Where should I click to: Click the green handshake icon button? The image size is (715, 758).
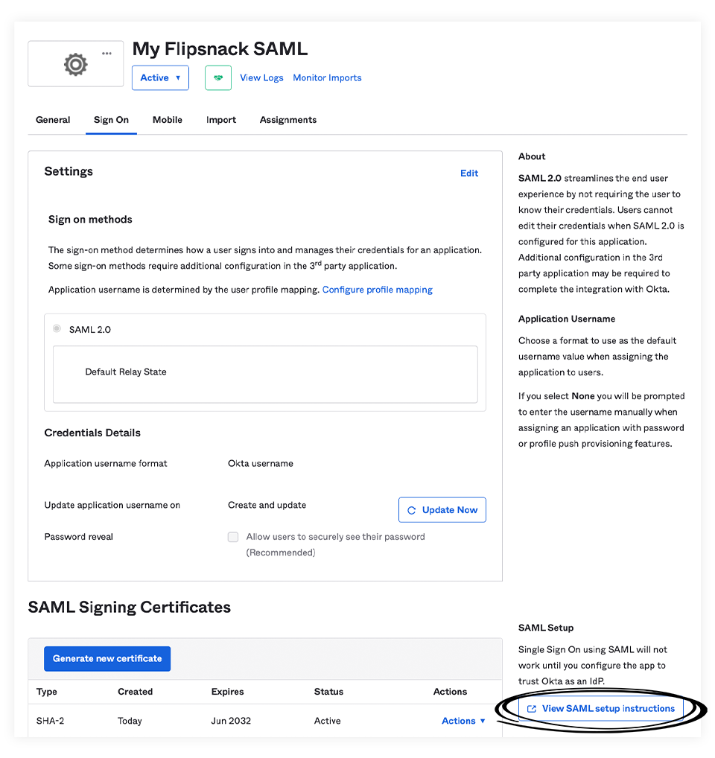[218, 78]
